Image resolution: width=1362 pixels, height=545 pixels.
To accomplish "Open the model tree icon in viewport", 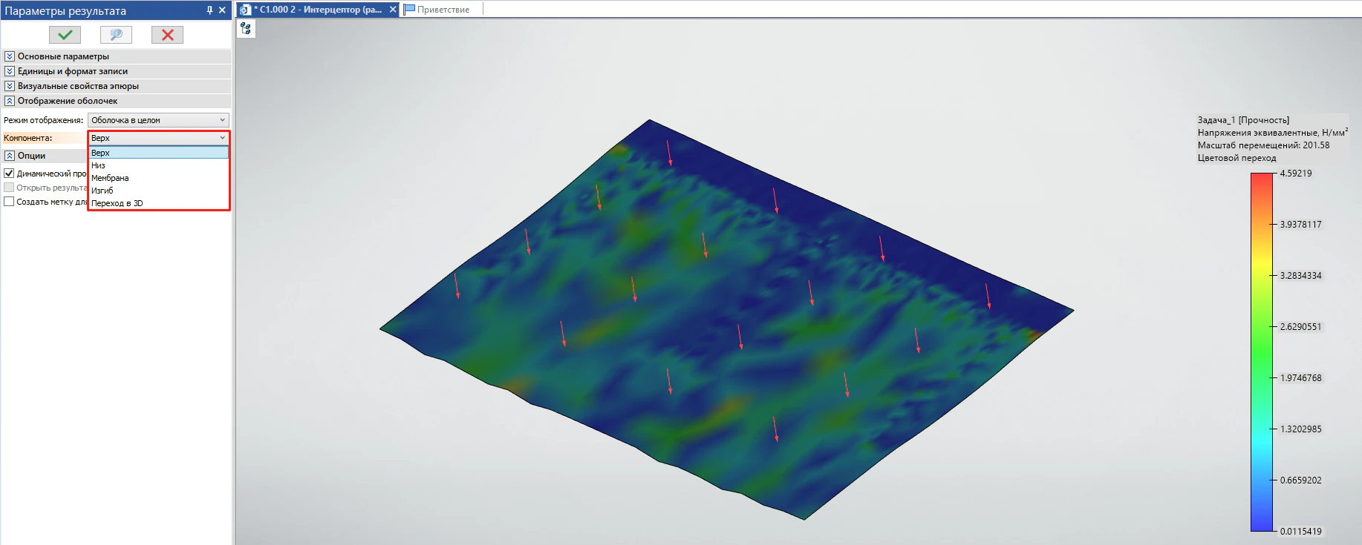I will point(246,29).
